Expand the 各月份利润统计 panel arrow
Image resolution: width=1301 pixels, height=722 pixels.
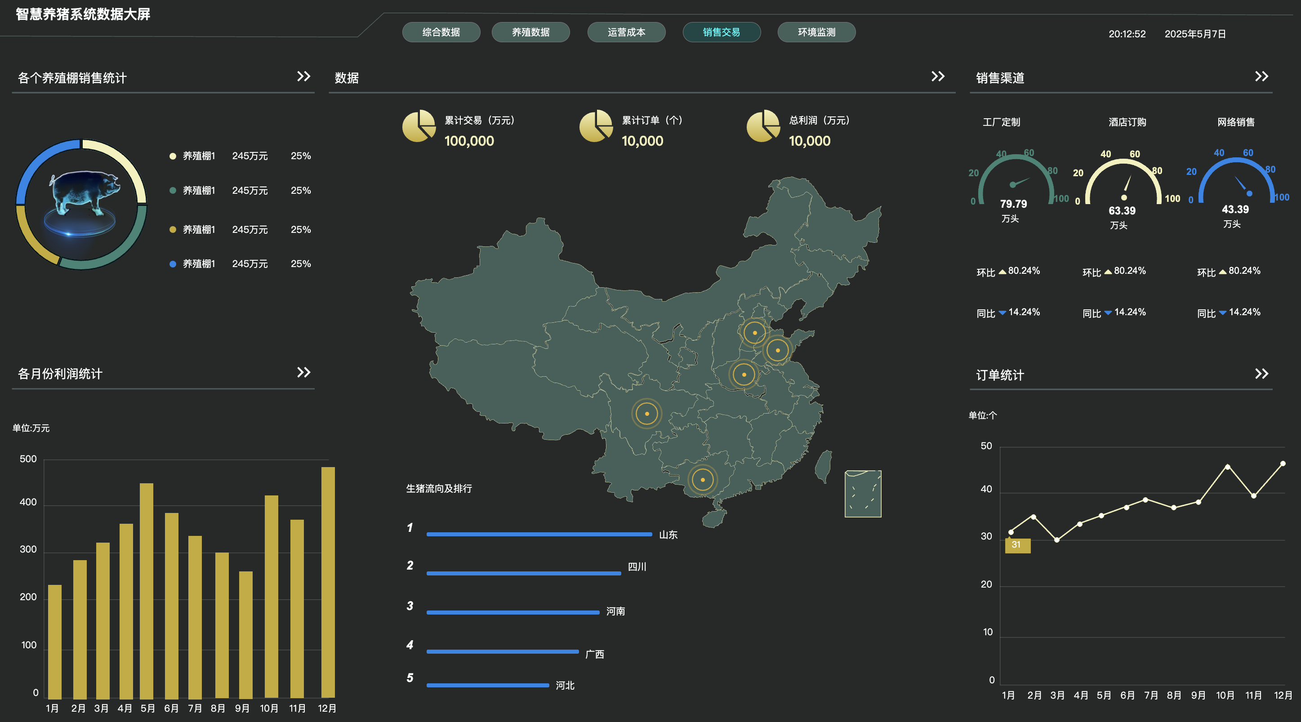pyautogui.click(x=303, y=373)
